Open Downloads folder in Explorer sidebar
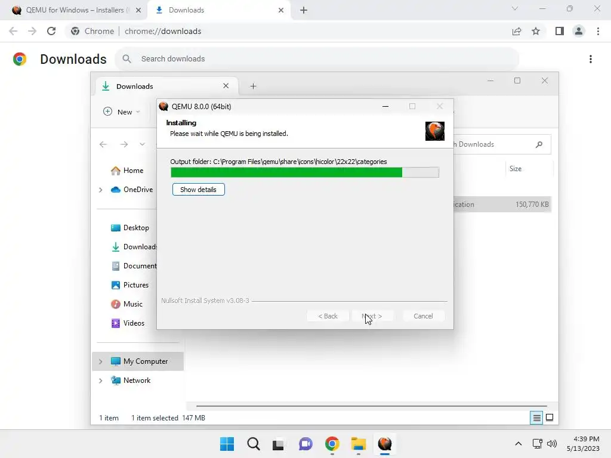The image size is (611, 458). coord(134,247)
